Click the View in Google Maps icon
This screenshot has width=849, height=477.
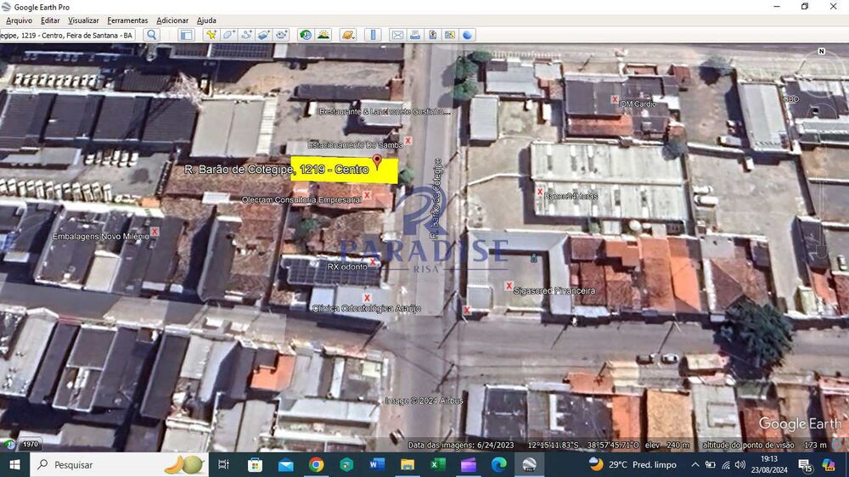pyautogui.click(x=449, y=35)
